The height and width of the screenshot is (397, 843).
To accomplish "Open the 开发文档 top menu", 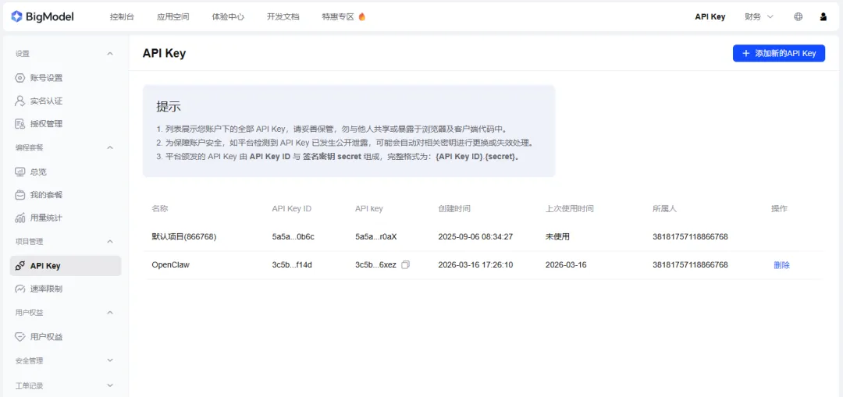I will [283, 16].
